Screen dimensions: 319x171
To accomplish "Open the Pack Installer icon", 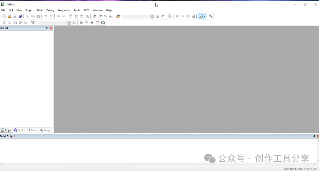I will pos(103,22).
